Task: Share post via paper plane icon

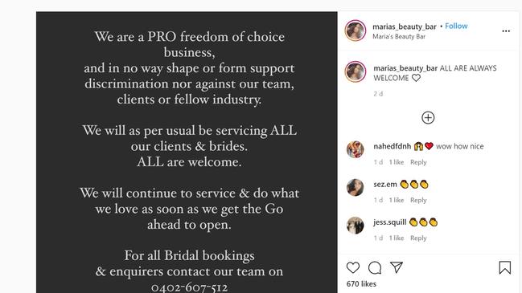Action: click(397, 267)
